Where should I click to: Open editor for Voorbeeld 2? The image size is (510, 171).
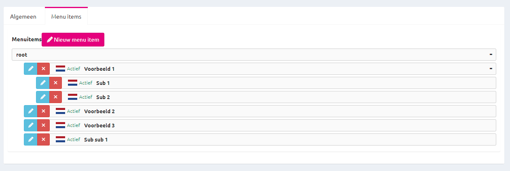coord(30,111)
